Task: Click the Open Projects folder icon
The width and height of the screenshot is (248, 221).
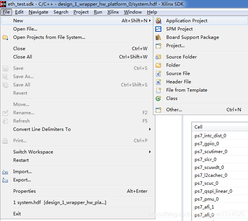Action: 5,37
